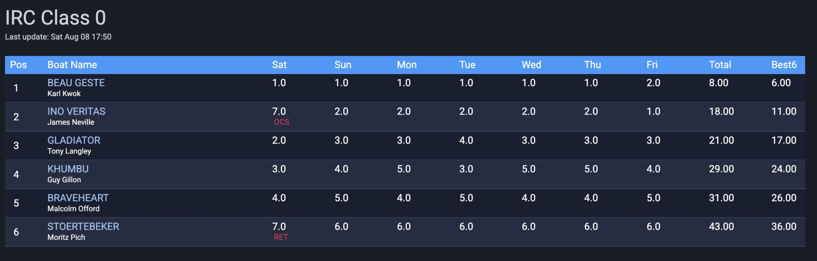
Task: Click the Wed column header
Action: [x=531, y=65]
